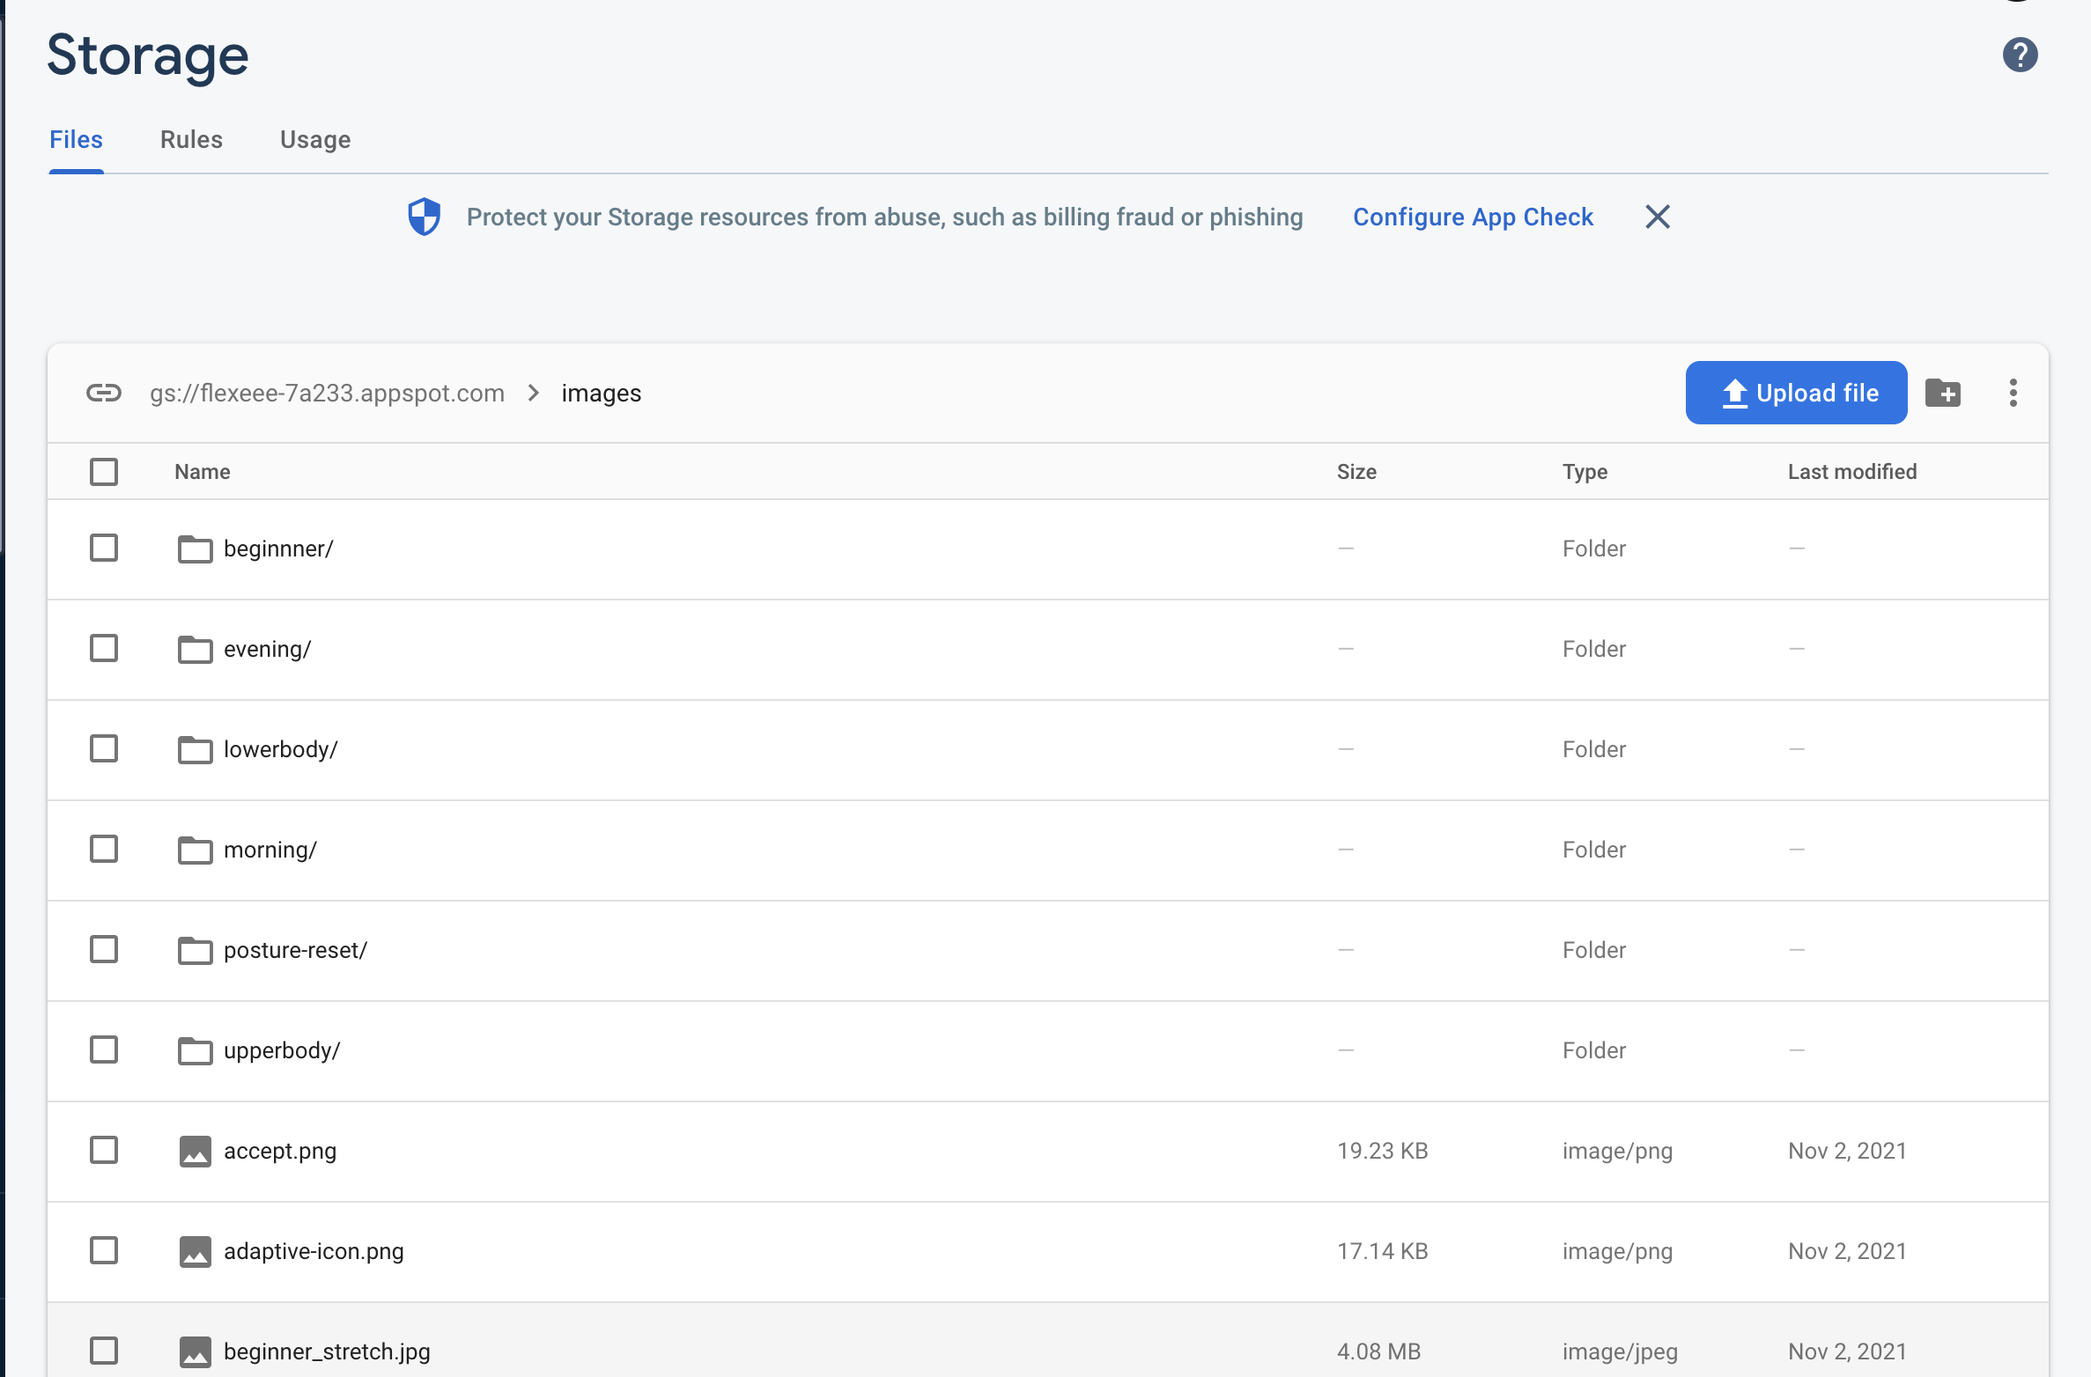Select the beginner_stretch.jpg checkbox
Screen dimensions: 2091x1377
click(x=104, y=1351)
